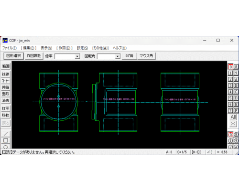
Task: Toggle layer A in layer bar
Action: [x=236, y=79]
